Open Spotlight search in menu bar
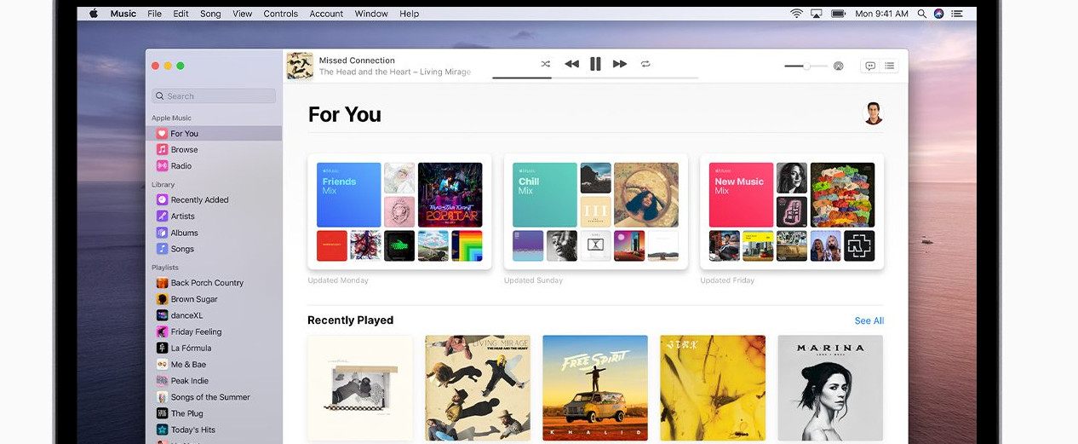The width and height of the screenshot is (1078, 444). 922,14
